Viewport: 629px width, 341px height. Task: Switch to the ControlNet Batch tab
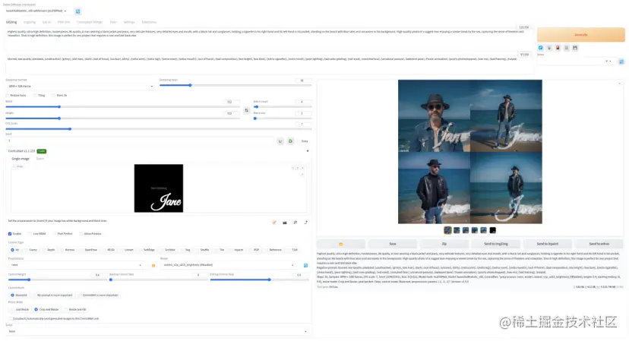(x=40, y=159)
